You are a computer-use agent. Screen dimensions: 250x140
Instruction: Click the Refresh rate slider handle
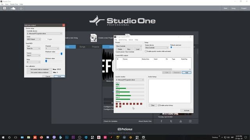[x=171, y=47]
